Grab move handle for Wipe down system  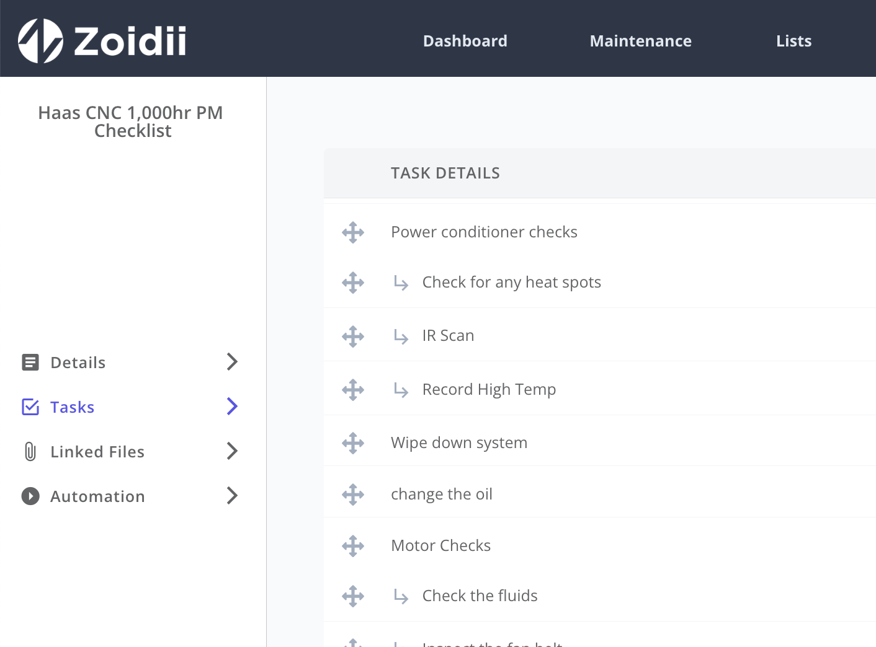coord(353,443)
